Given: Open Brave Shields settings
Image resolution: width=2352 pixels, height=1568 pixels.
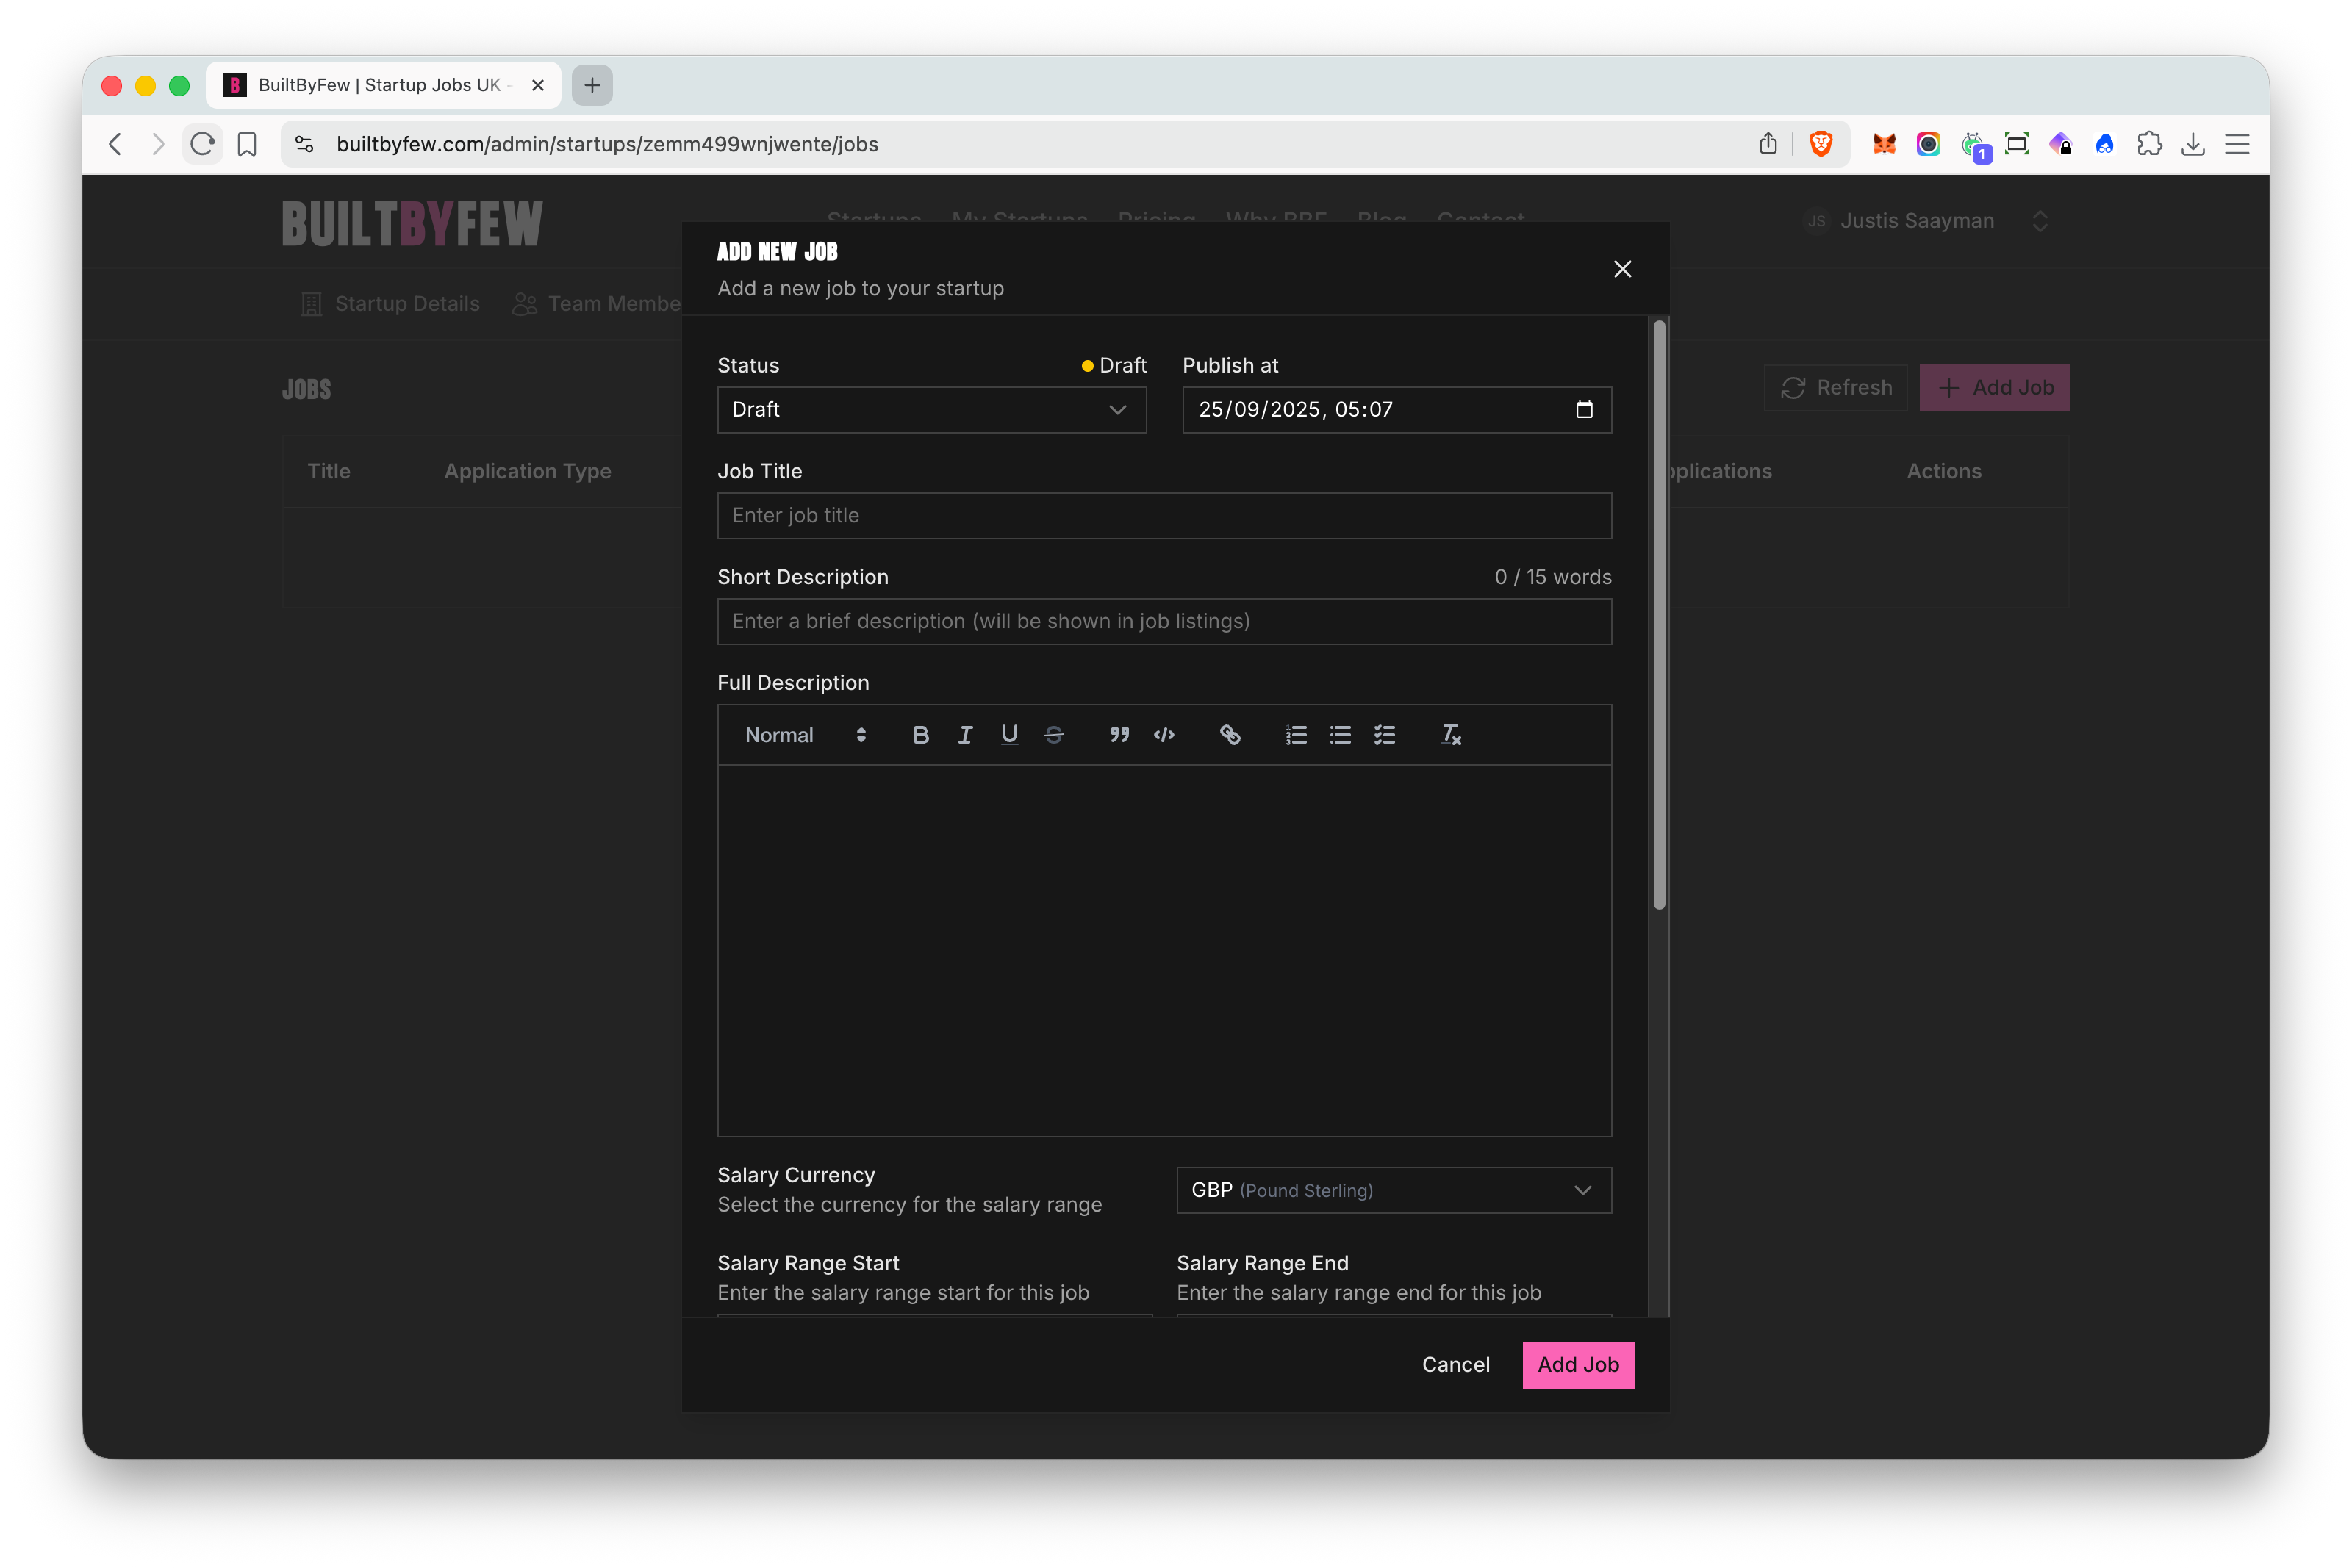Looking at the screenshot, I should tap(1820, 144).
